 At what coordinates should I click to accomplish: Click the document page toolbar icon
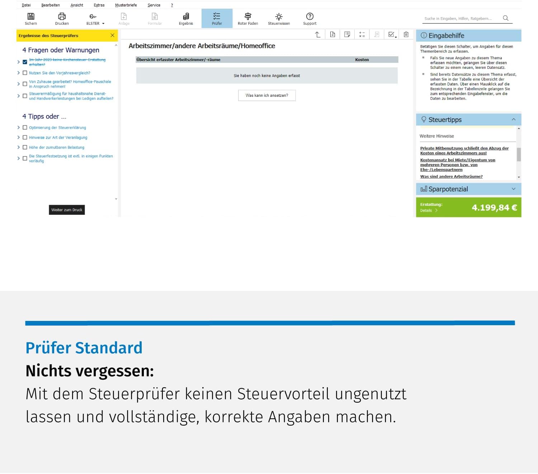coord(332,34)
